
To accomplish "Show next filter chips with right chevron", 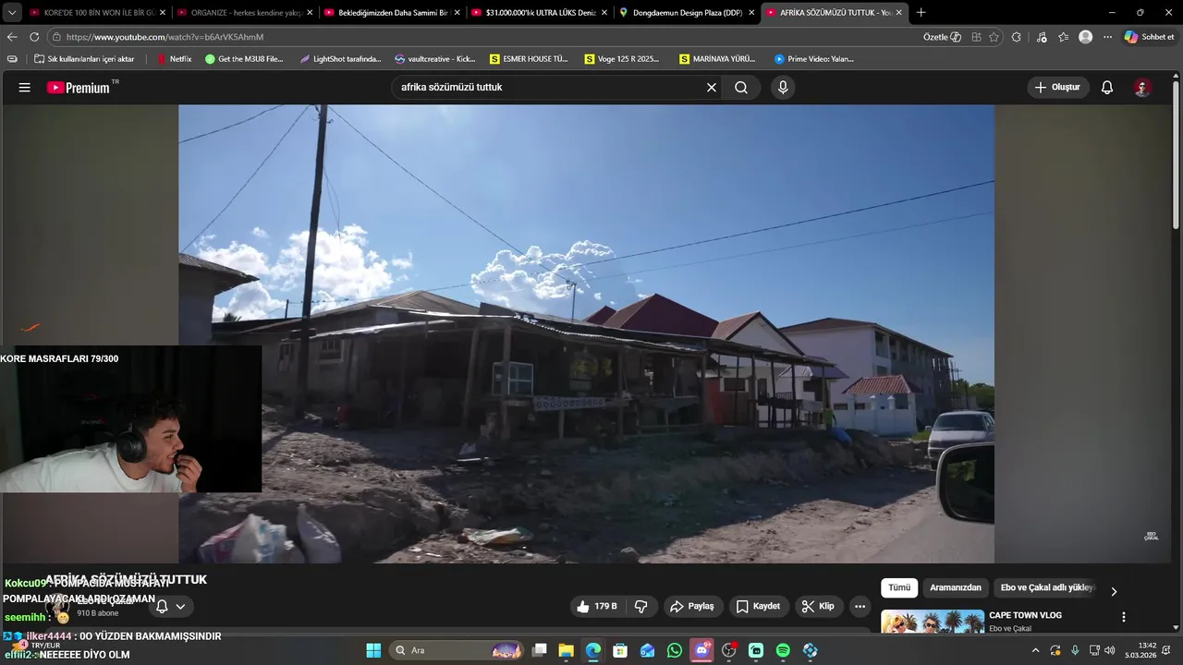I will tap(1114, 592).
